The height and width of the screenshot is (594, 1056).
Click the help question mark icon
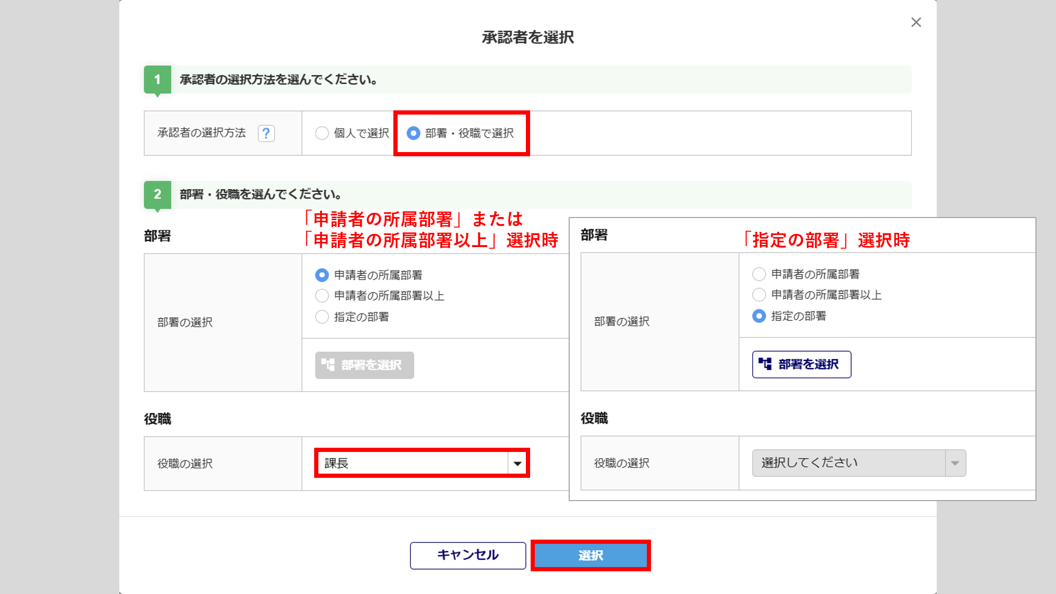(266, 133)
